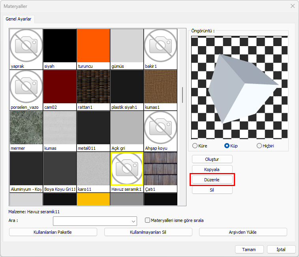Select the cam02 dark red swatch
299x257 pixels.
60,87
